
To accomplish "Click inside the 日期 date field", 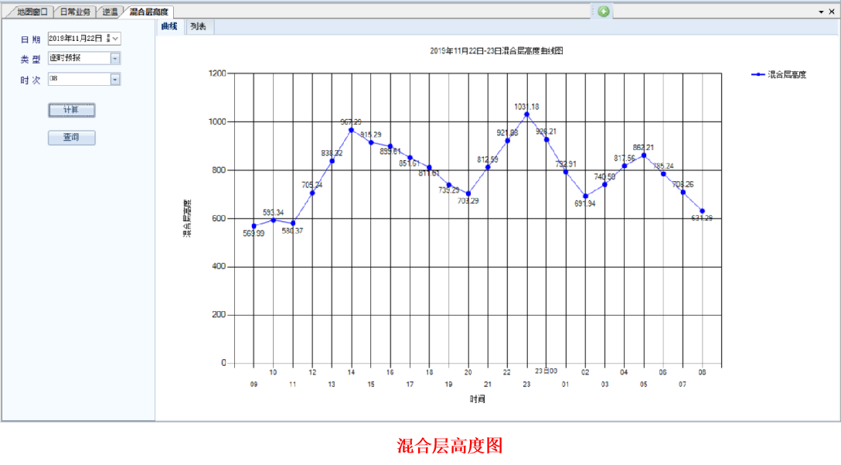I will pos(76,39).
